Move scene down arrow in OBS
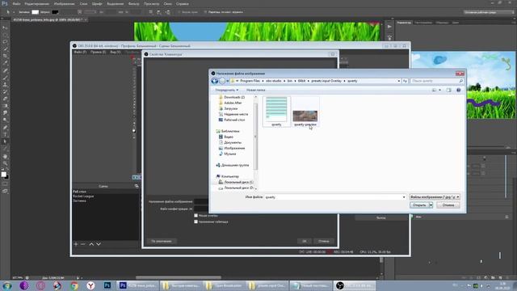517x291 pixels. point(99,244)
